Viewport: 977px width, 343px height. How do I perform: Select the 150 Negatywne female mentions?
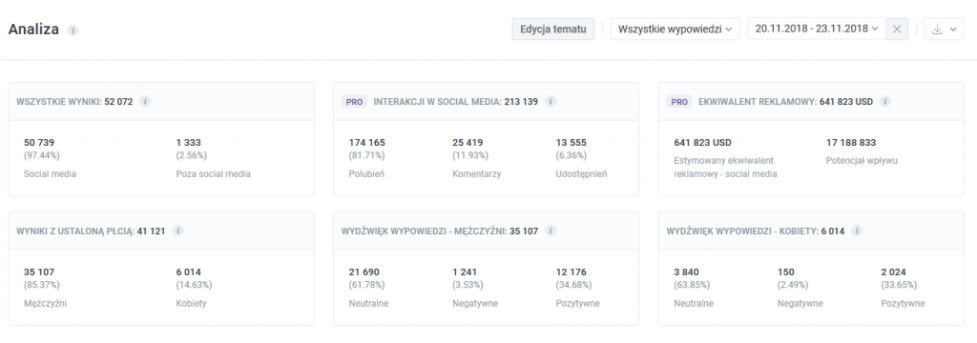[x=800, y=288]
